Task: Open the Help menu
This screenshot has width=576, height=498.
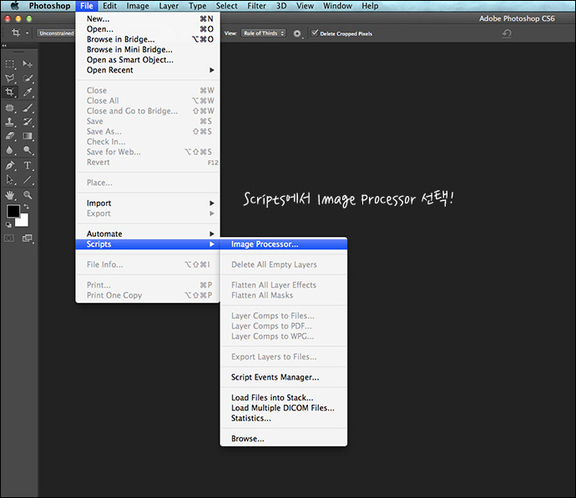Action: 370,6
